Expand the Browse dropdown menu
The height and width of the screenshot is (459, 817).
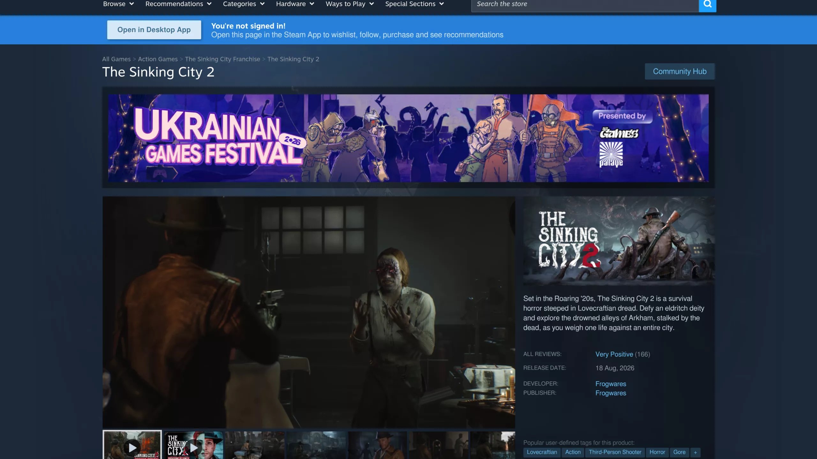(x=118, y=4)
